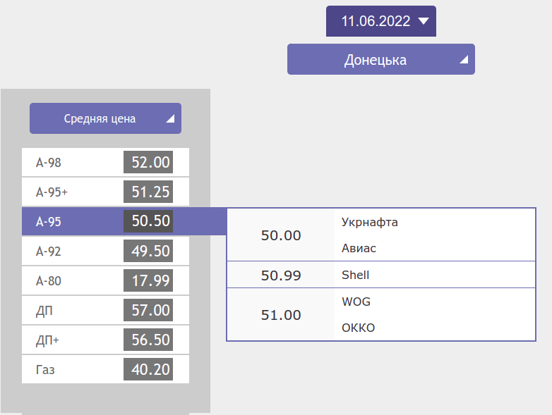Click the Shell station name

[x=355, y=275]
